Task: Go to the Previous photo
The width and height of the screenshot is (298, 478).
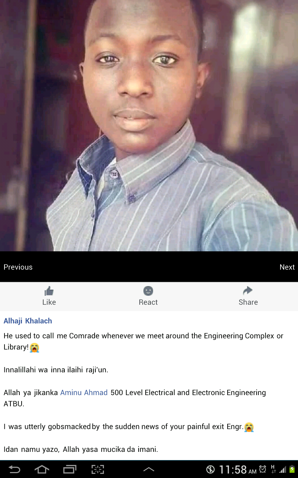Action: [x=18, y=267]
